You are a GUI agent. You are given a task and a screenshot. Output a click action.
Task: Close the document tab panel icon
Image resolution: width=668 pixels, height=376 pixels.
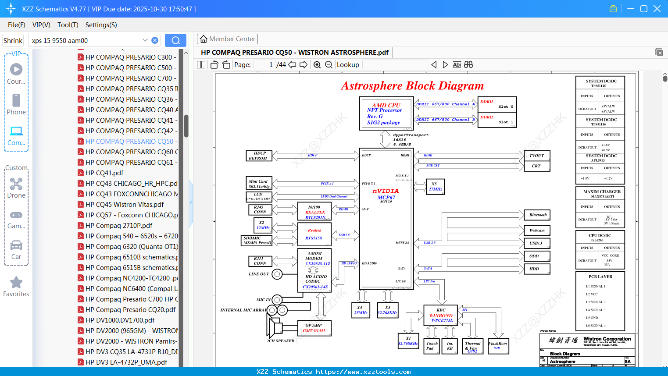(x=659, y=52)
